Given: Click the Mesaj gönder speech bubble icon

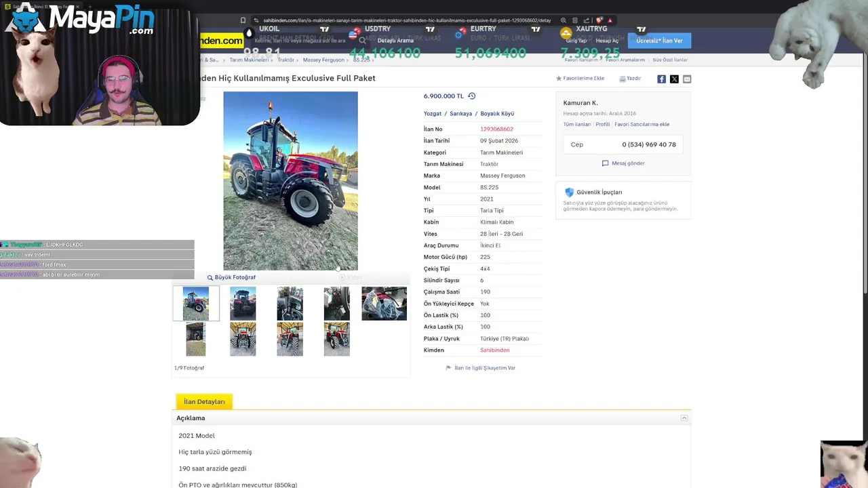Looking at the screenshot, I should (x=605, y=163).
